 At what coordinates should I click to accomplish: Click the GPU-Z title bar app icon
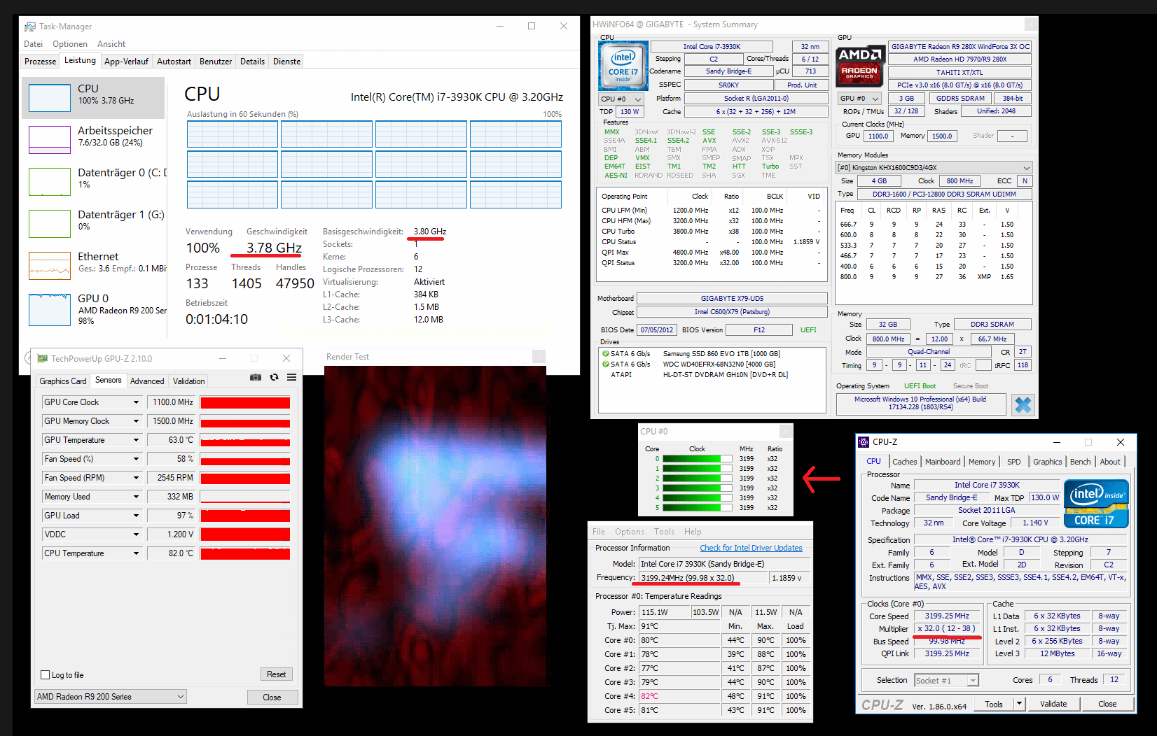coord(43,358)
